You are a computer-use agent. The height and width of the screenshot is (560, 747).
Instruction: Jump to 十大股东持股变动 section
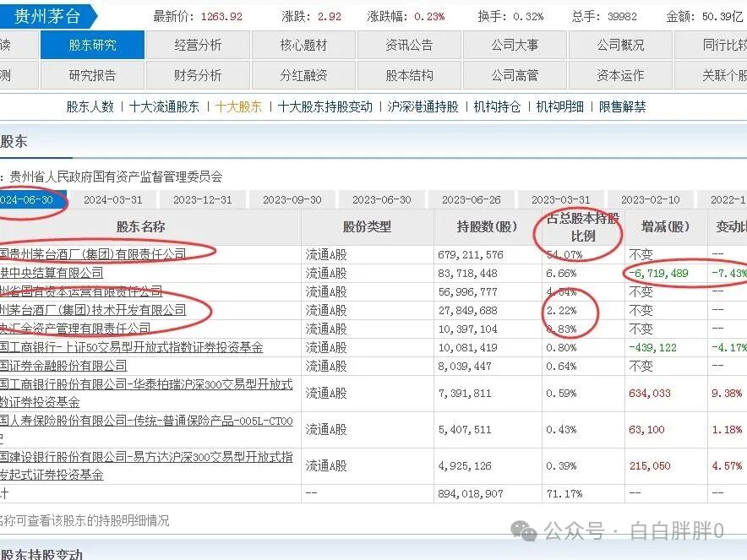[x=324, y=106]
